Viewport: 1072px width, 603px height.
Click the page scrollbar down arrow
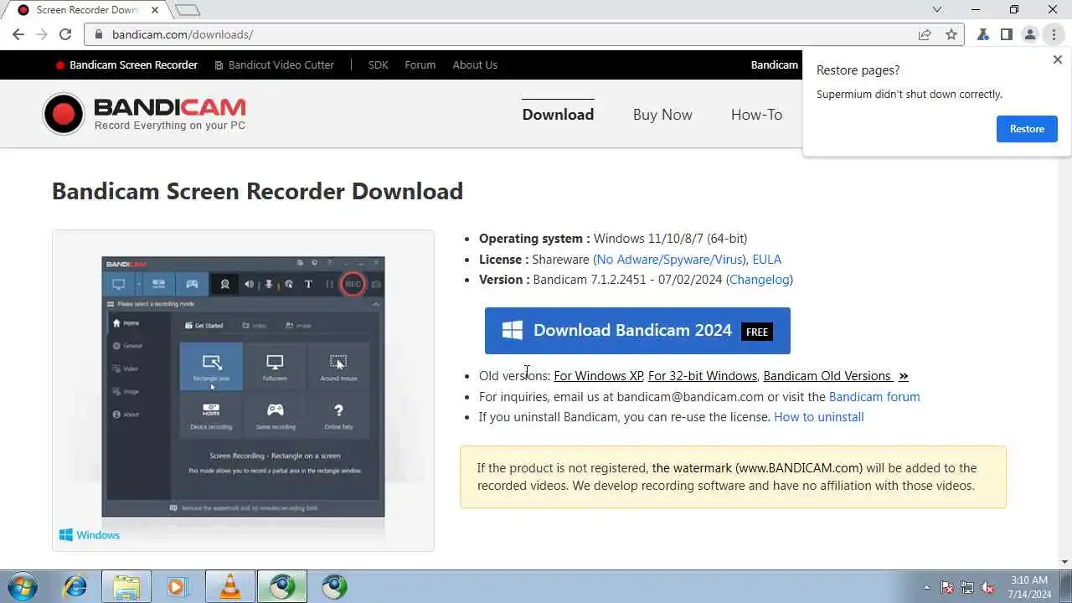tap(1064, 562)
